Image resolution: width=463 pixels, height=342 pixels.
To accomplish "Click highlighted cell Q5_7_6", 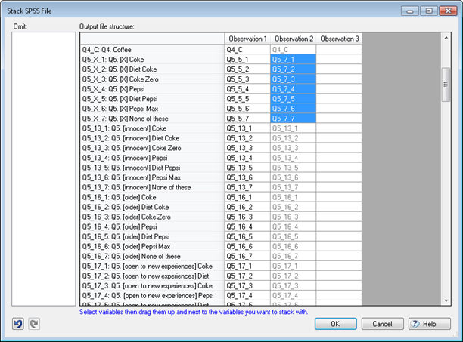I will (294, 109).
